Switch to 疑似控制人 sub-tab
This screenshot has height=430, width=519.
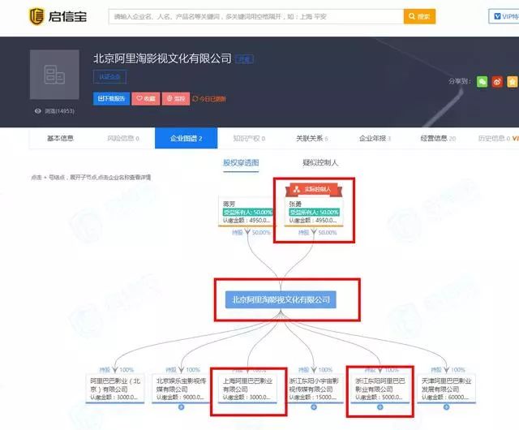click(x=320, y=162)
